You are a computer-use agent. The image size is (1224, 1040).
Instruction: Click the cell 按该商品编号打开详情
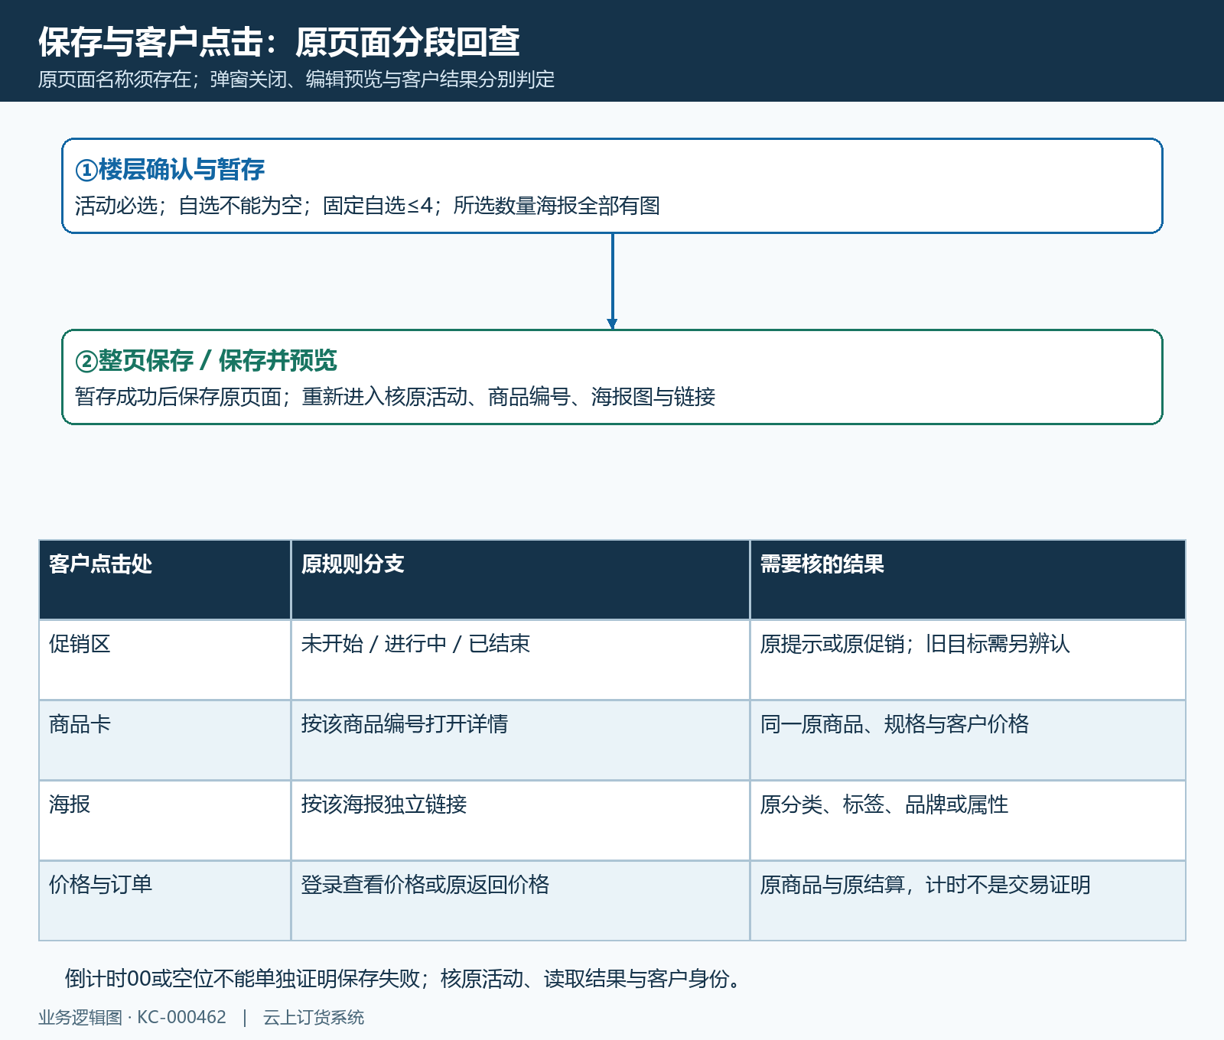tap(520, 740)
